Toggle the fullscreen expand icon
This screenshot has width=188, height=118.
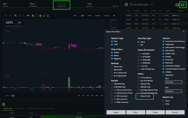click(x=37, y=16)
